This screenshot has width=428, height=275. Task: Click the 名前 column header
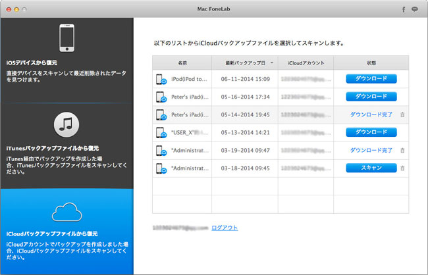182,63
